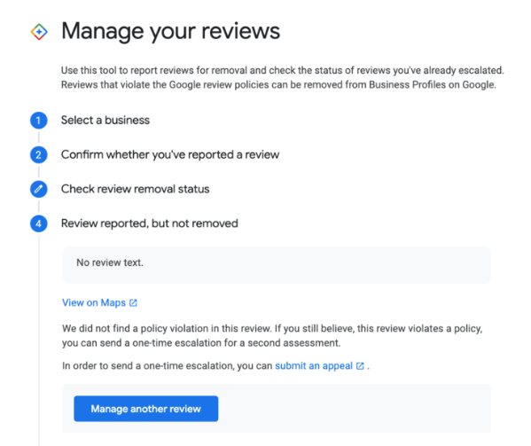This screenshot has height=446, width=531.
Task: Click the Manage another review button
Action: point(146,409)
